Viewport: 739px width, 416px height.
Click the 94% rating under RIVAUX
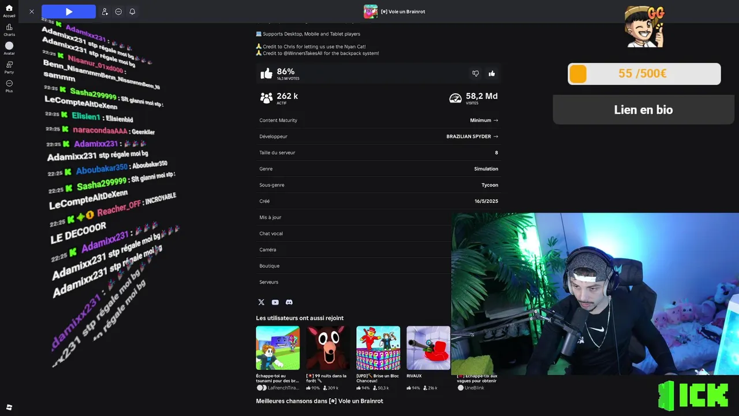pyautogui.click(x=413, y=388)
